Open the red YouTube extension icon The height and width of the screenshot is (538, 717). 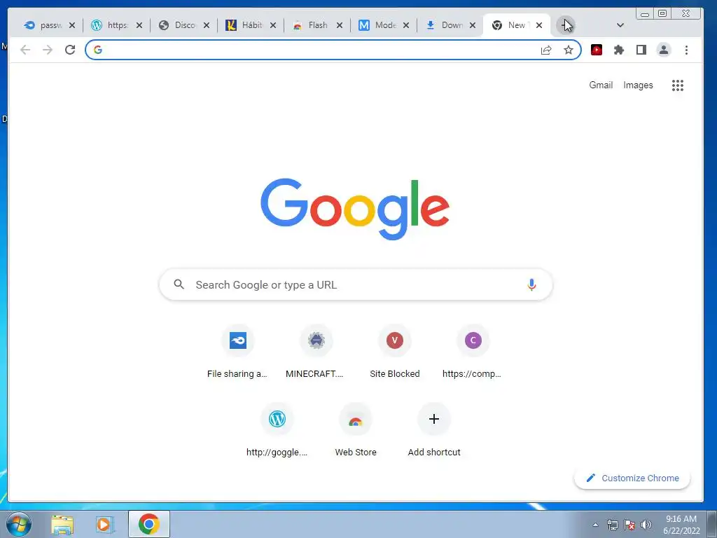click(597, 50)
